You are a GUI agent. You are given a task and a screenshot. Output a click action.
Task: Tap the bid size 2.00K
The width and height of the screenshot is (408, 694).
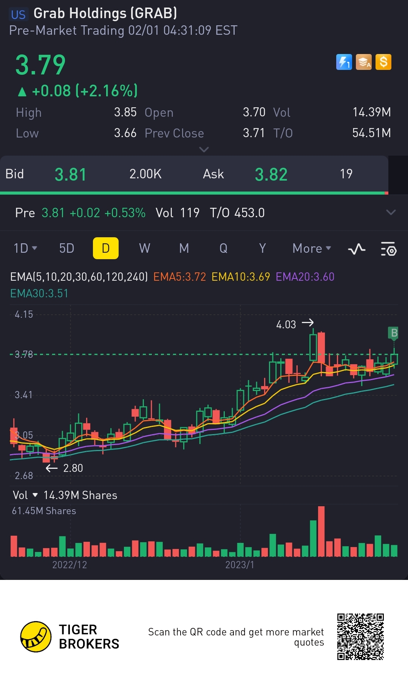[145, 174]
